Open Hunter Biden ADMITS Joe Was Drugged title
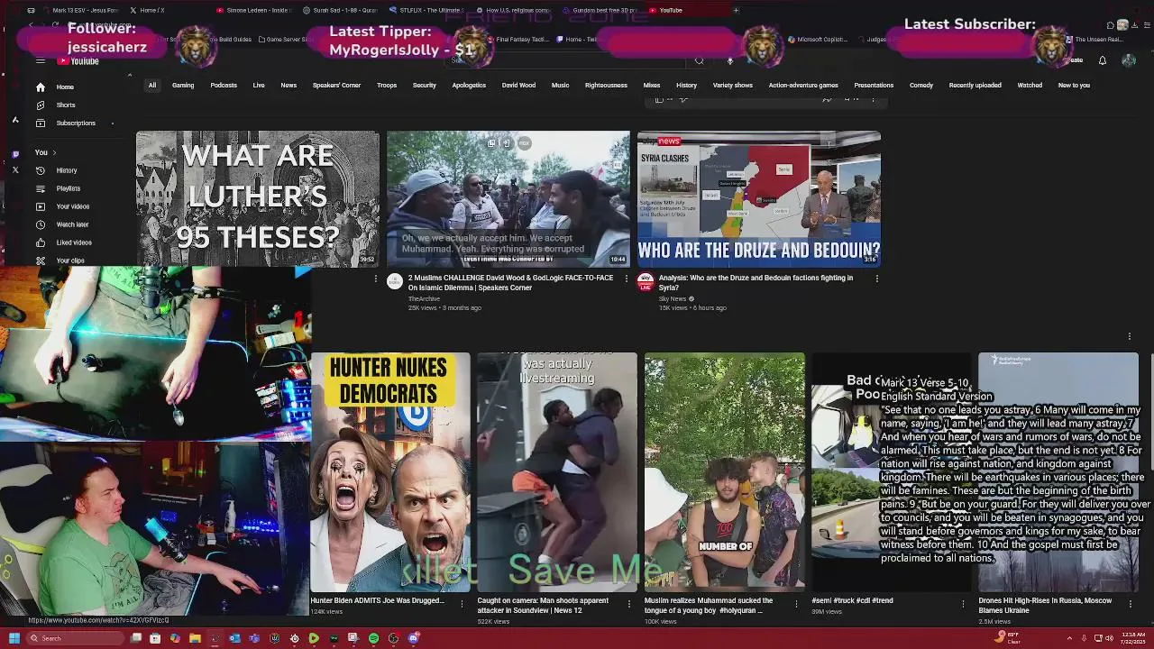The width and height of the screenshot is (1154, 649). pos(378,600)
